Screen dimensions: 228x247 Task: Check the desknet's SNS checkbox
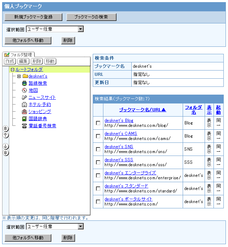[98, 149]
